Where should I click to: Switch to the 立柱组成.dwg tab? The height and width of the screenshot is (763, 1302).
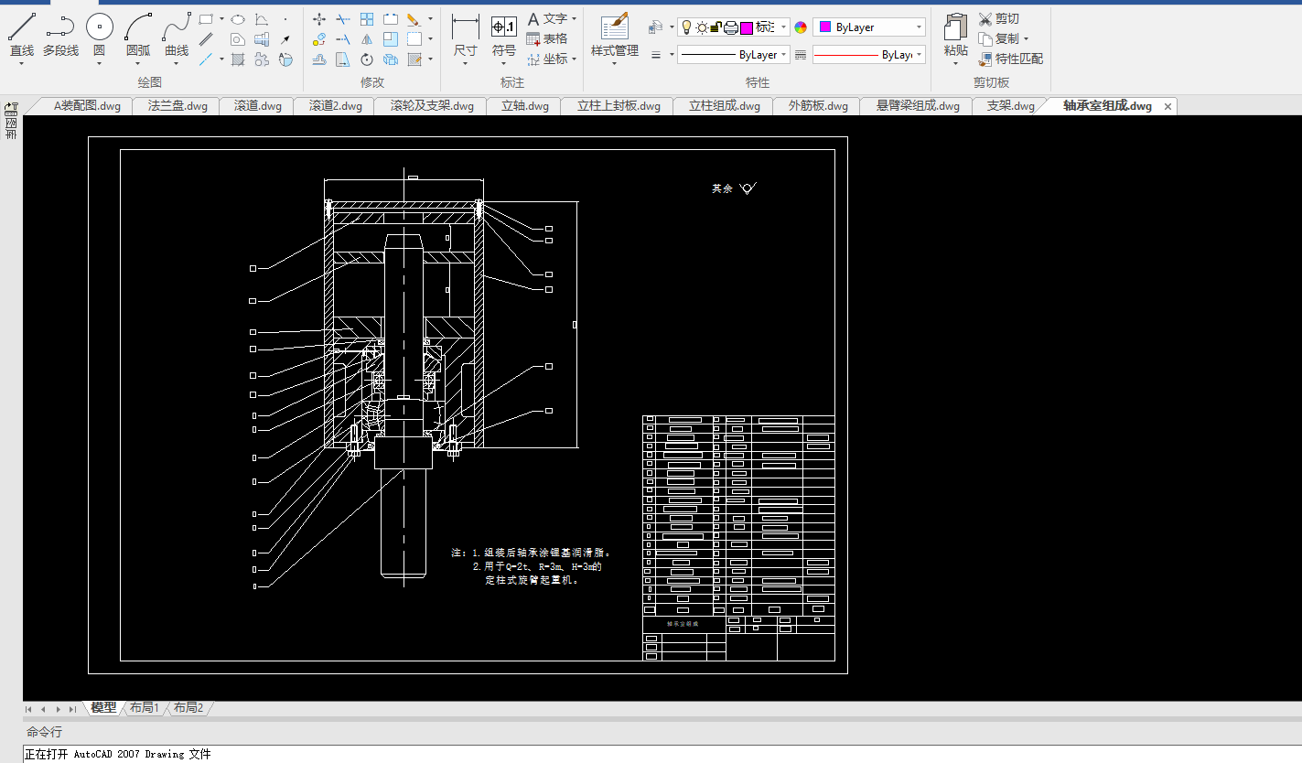724,106
